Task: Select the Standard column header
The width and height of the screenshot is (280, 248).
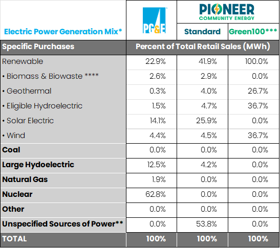Action: coord(202,32)
